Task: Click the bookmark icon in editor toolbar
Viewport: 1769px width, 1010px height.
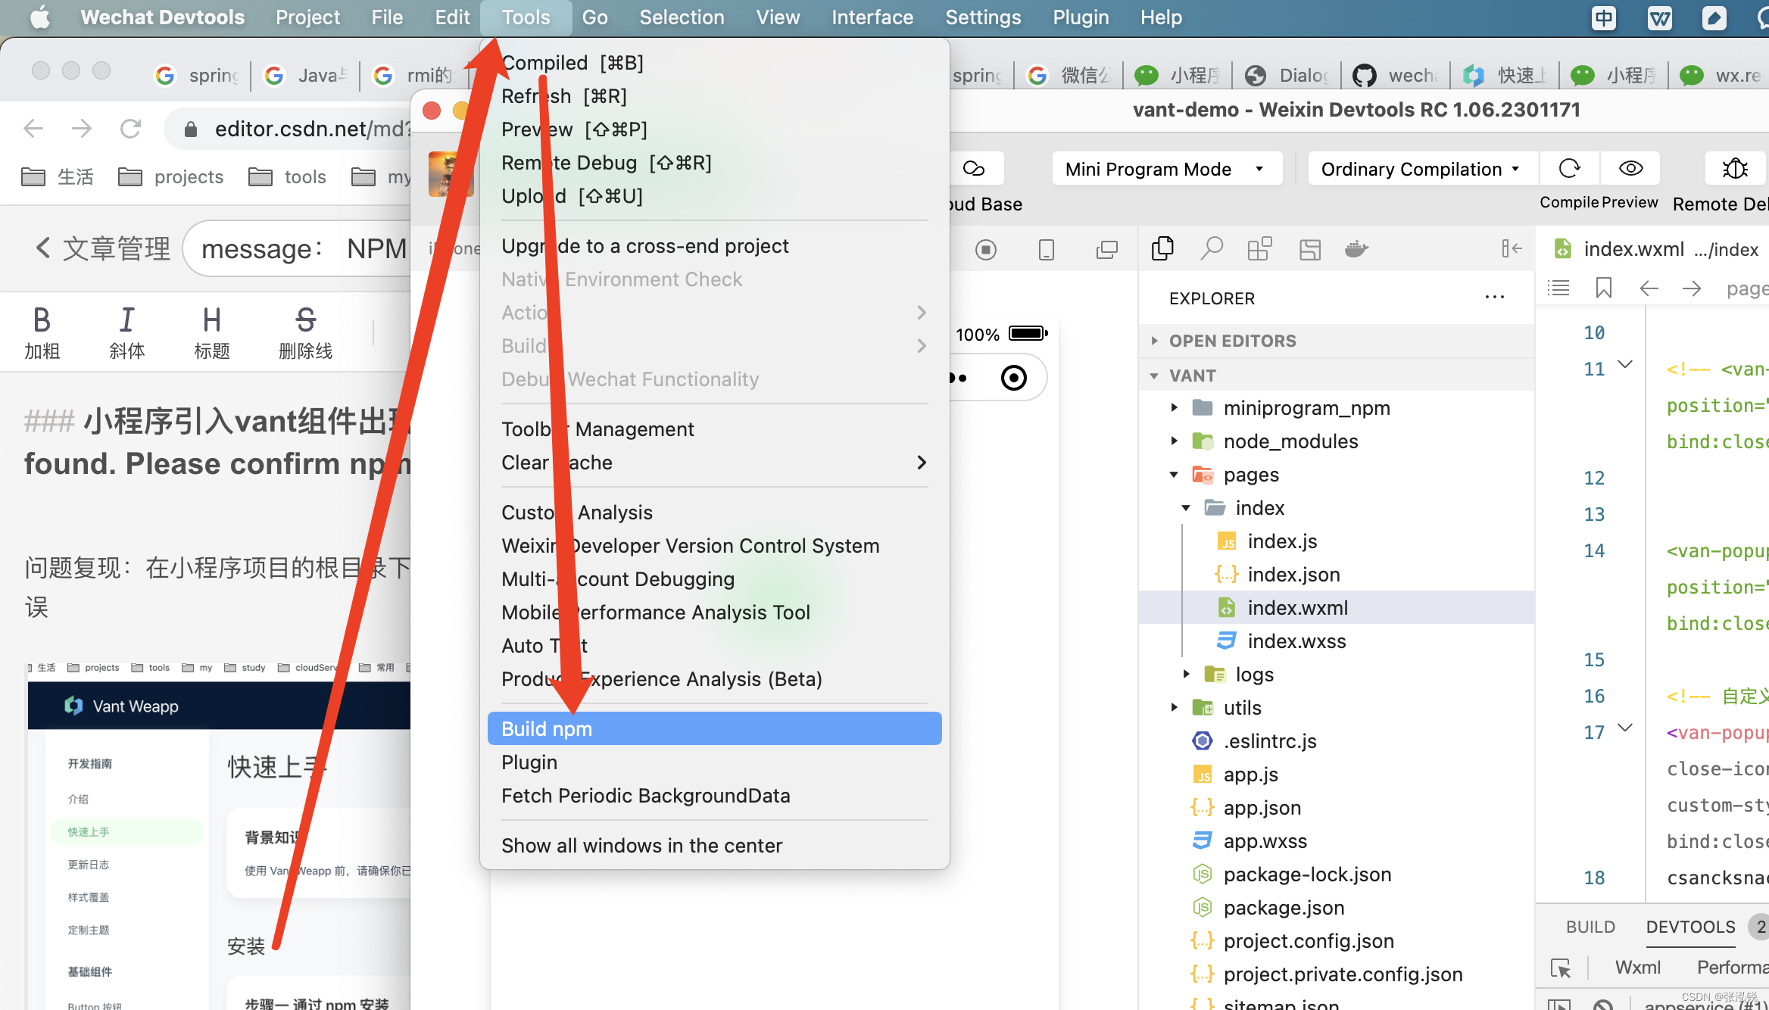Action: click(x=1603, y=288)
